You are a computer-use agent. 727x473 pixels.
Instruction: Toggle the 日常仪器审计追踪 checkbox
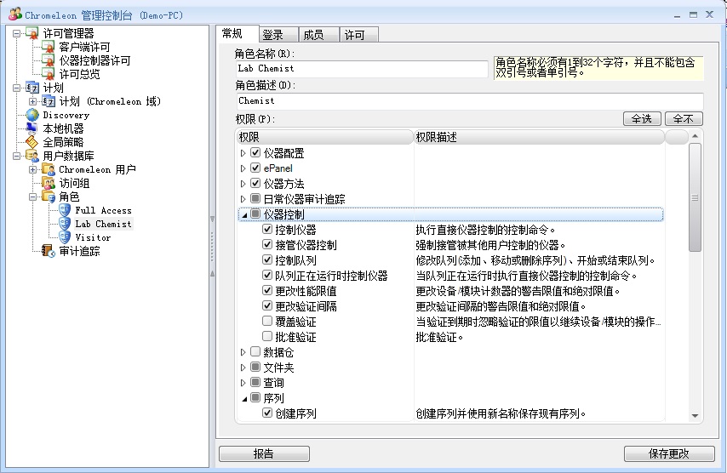255,198
